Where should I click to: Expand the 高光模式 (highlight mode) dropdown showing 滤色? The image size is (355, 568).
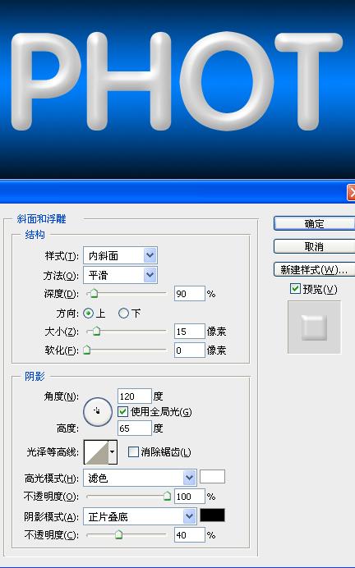pyautogui.click(x=140, y=479)
